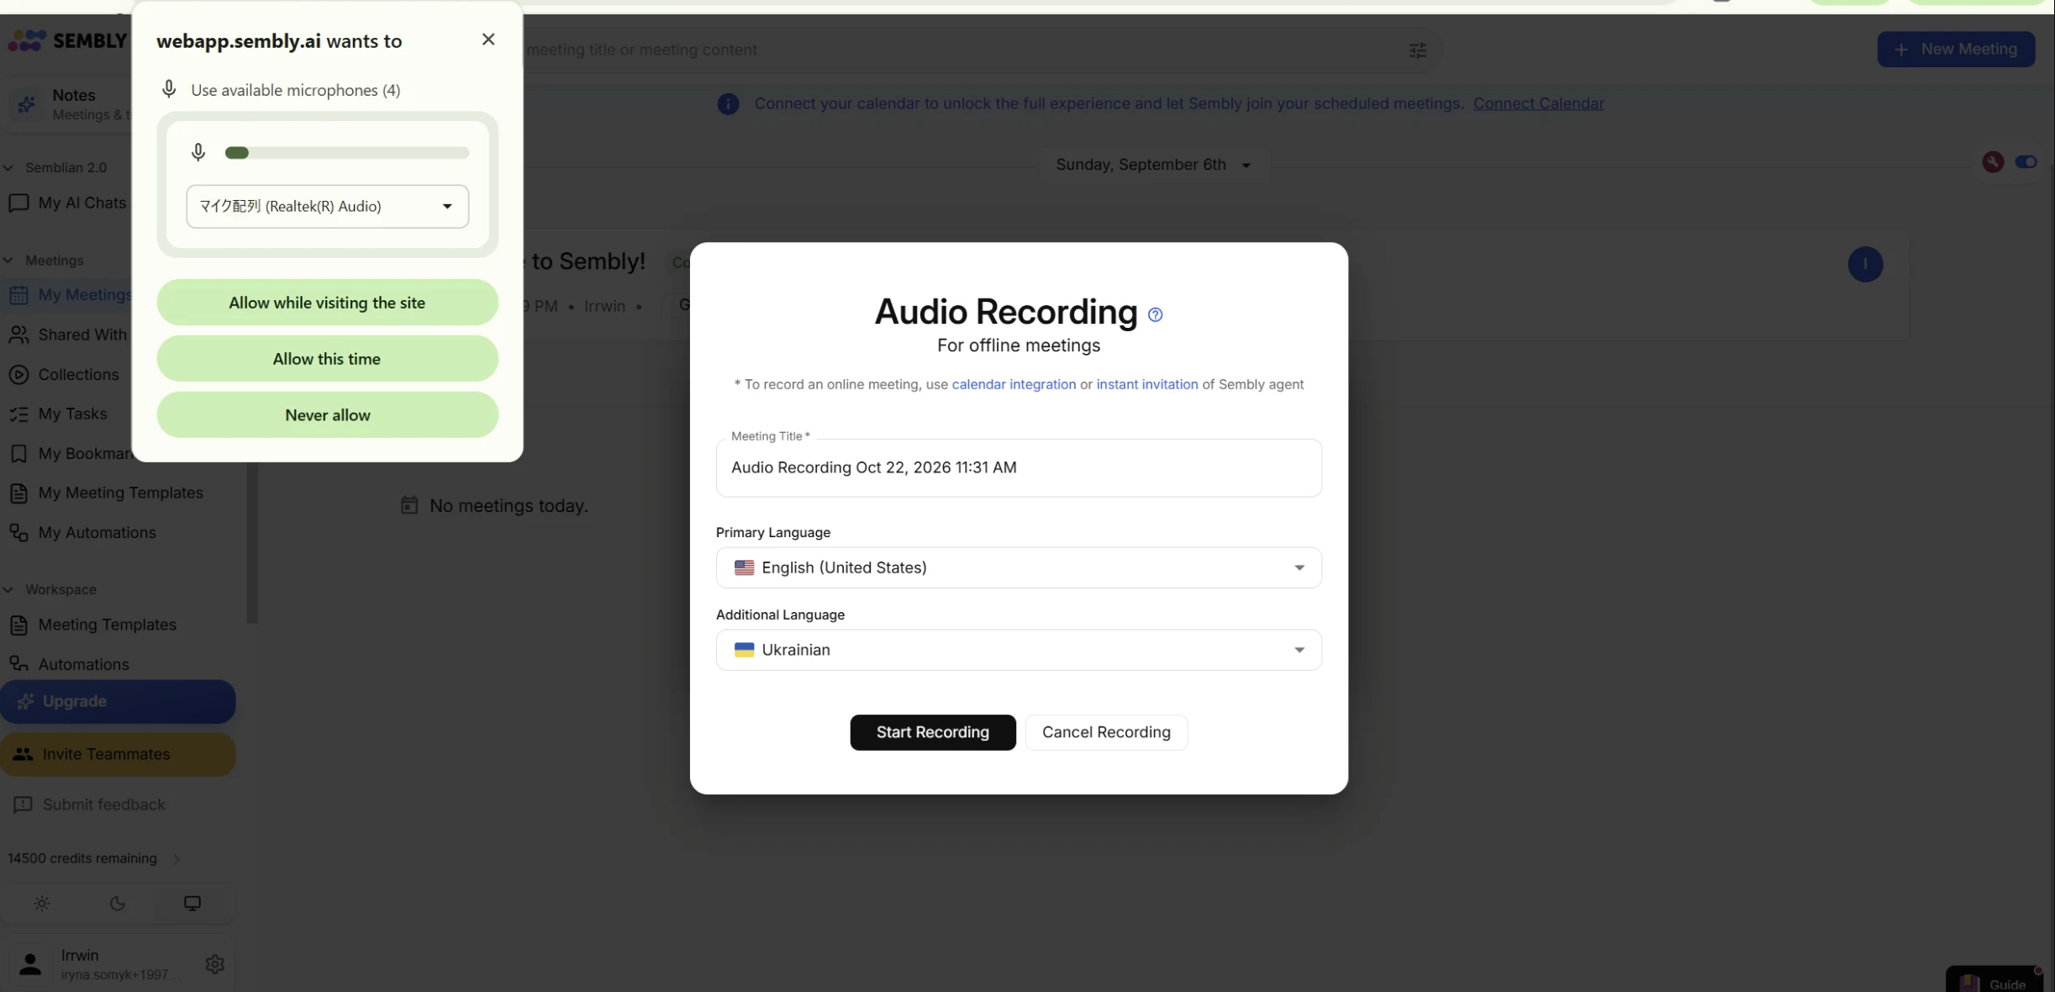Click the My Automations flow icon

tap(18, 532)
